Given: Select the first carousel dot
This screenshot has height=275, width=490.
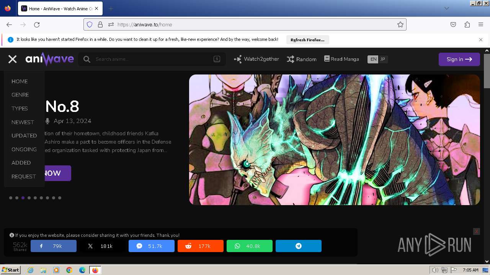Looking at the screenshot, I should [x=11, y=198].
